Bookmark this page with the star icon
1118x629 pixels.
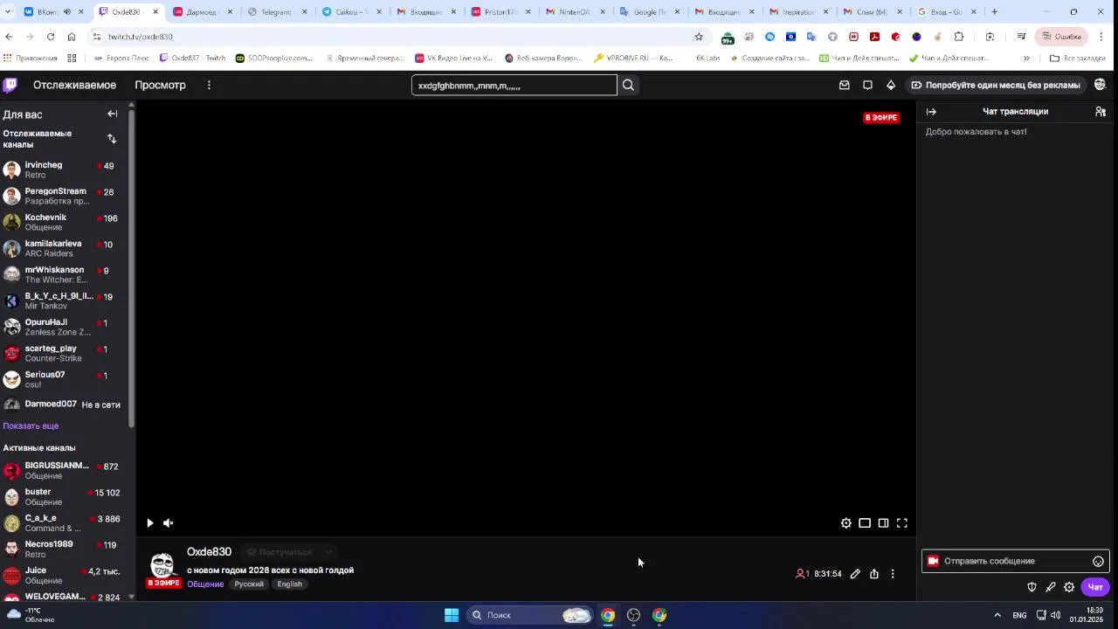699,37
